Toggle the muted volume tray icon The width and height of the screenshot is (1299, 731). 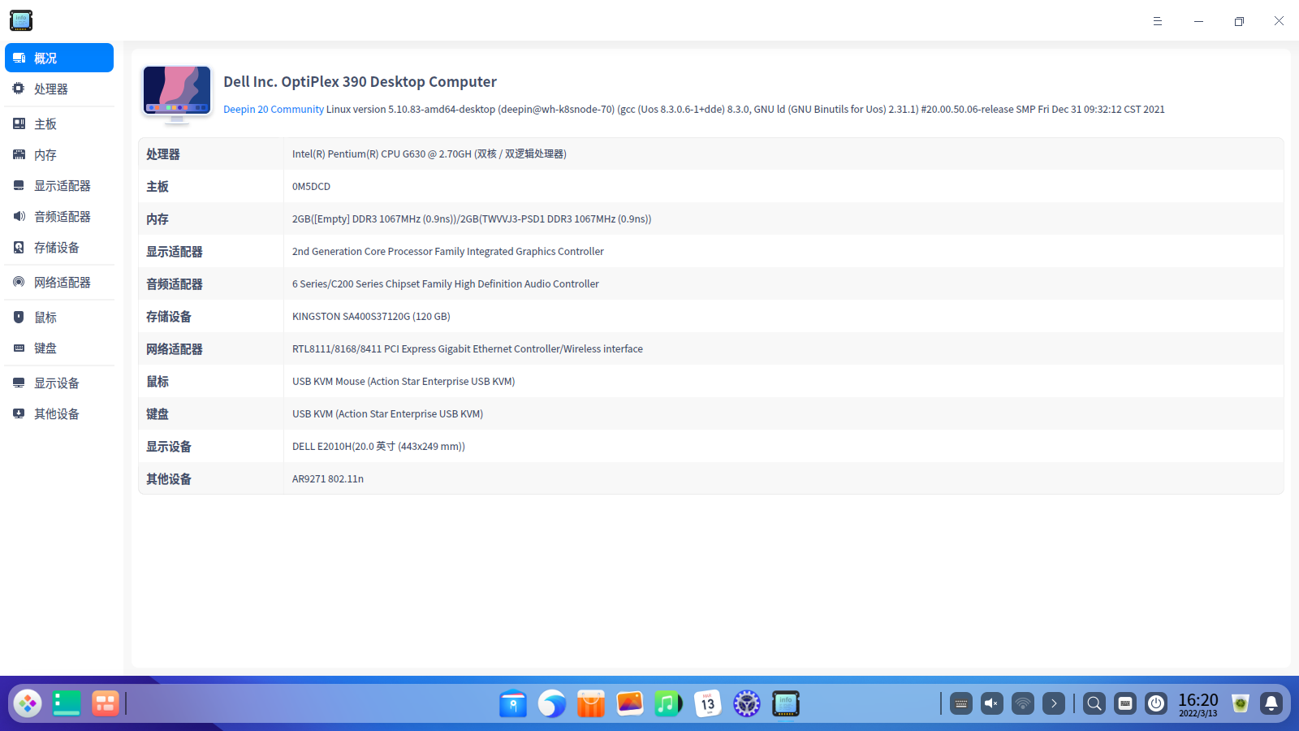(992, 703)
